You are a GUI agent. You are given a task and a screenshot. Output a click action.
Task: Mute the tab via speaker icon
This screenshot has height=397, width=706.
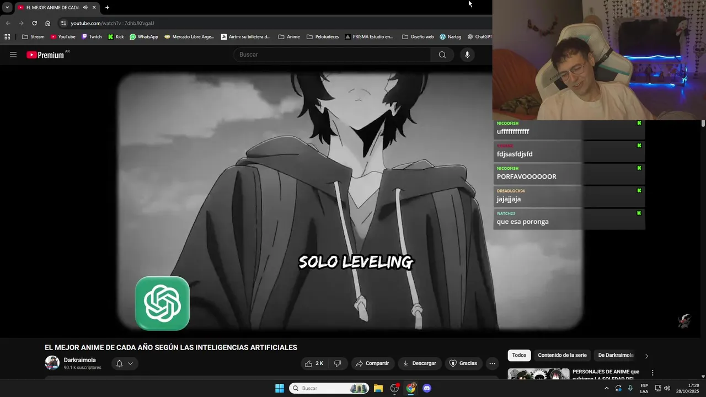click(85, 8)
